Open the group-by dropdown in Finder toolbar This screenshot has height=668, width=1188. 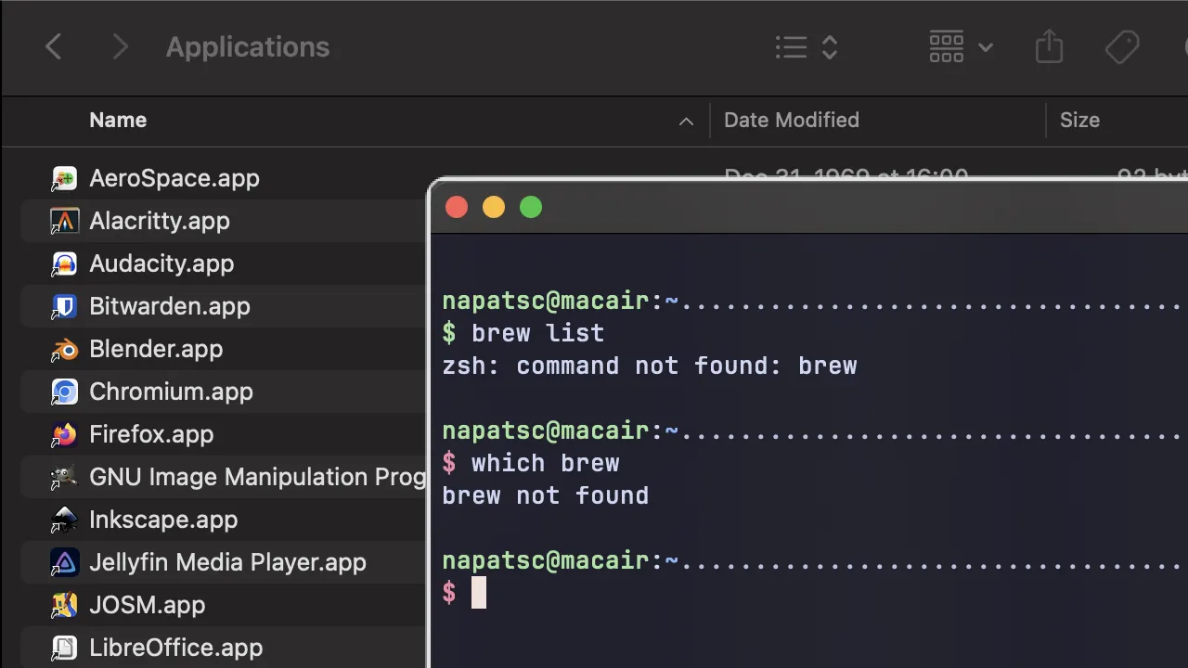(x=961, y=47)
